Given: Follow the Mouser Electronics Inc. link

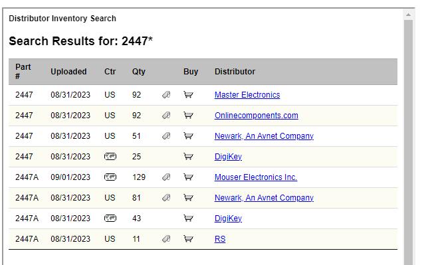Looking at the screenshot, I should point(256,177).
